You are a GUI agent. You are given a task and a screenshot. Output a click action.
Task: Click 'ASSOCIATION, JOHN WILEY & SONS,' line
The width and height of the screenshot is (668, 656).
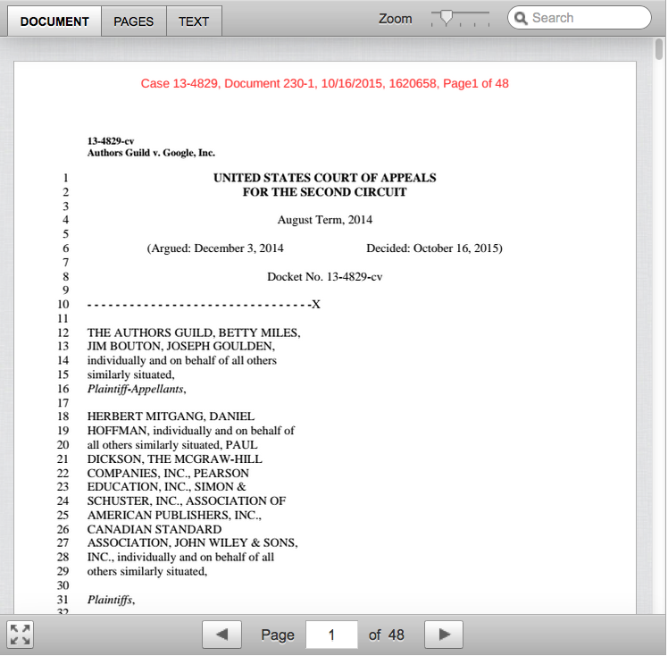(193, 542)
